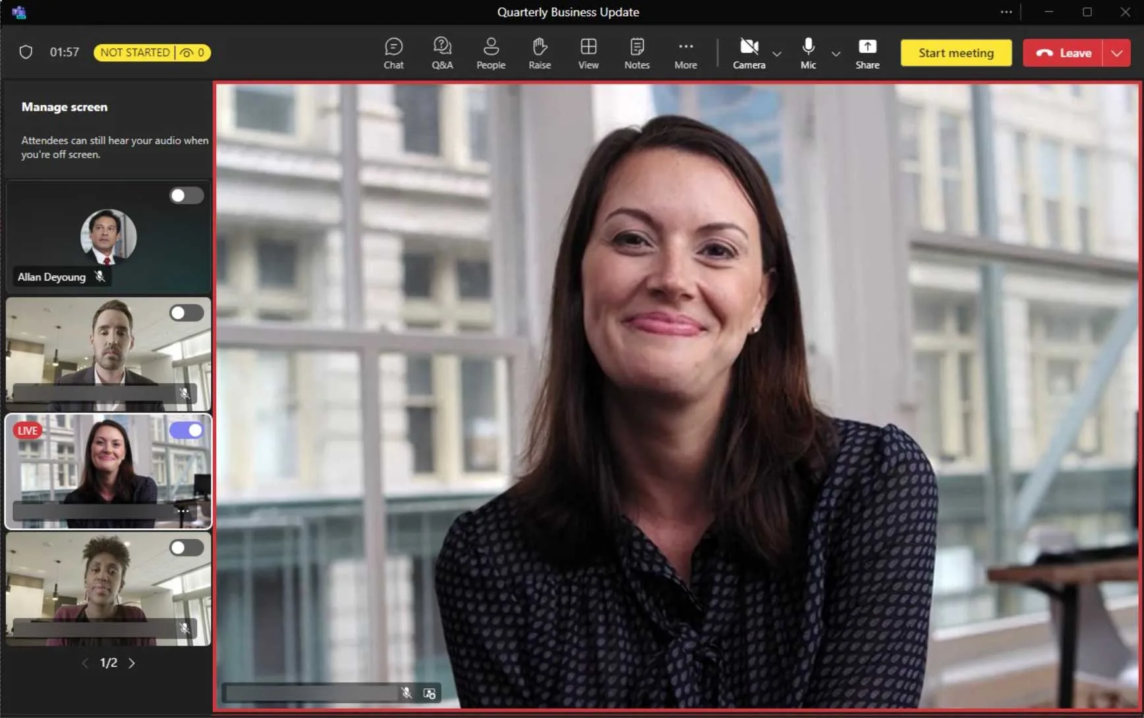Turn off the LIVE presenter toggle
The width and height of the screenshot is (1144, 718).
tap(186, 430)
